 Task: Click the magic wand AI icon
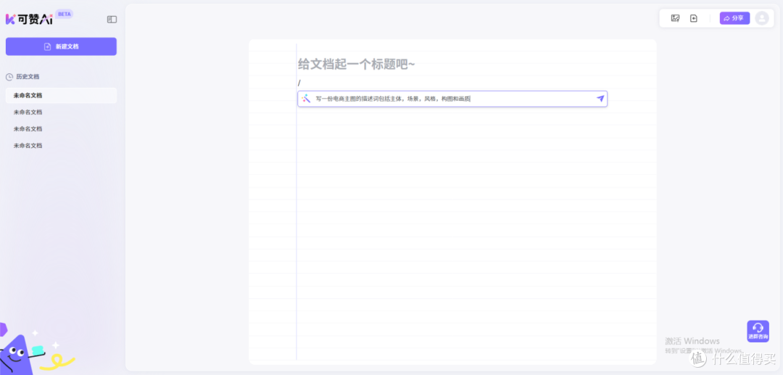tap(306, 99)
